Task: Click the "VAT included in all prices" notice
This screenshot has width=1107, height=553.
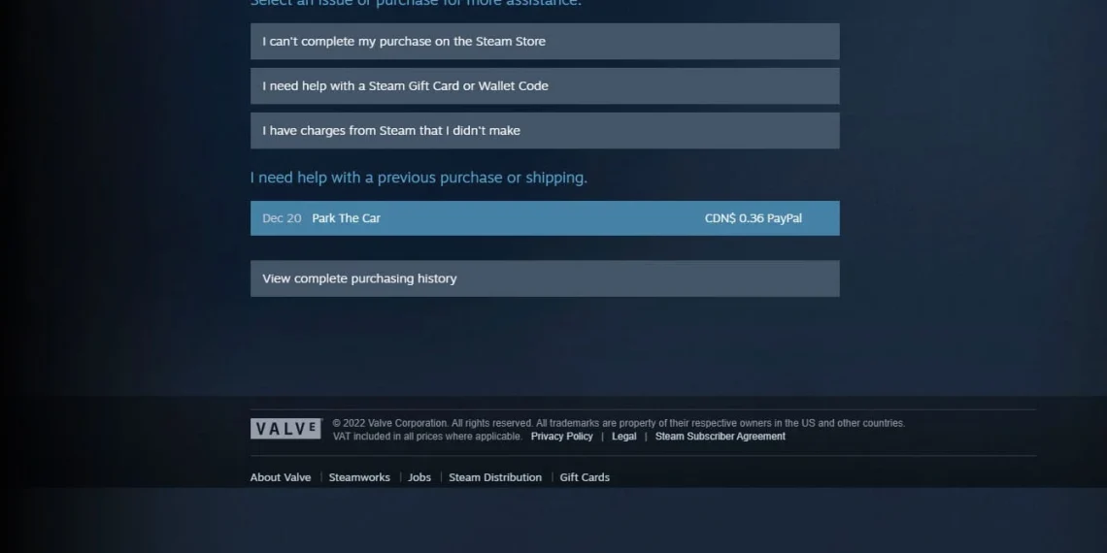Action: point(427,437)
